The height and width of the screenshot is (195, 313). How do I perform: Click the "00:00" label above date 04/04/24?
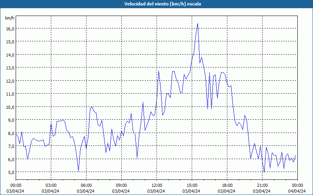point(298,186)
